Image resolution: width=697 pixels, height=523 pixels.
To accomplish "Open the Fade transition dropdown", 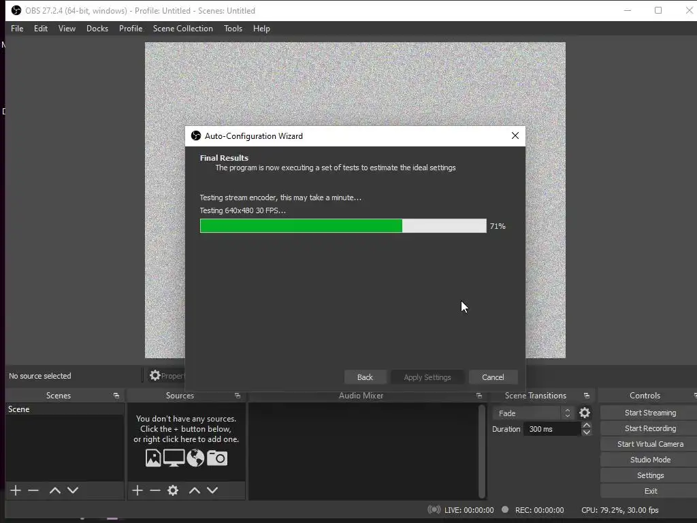I will pos(532,413).
